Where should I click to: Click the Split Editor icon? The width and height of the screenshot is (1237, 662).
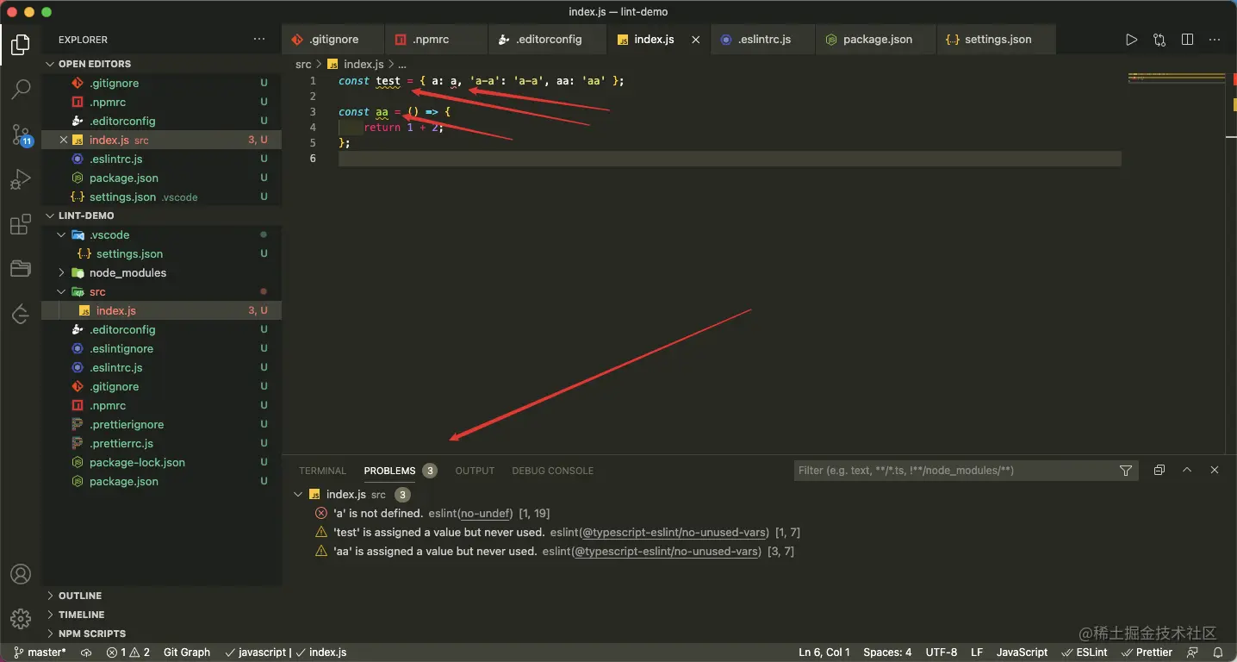1187,40
